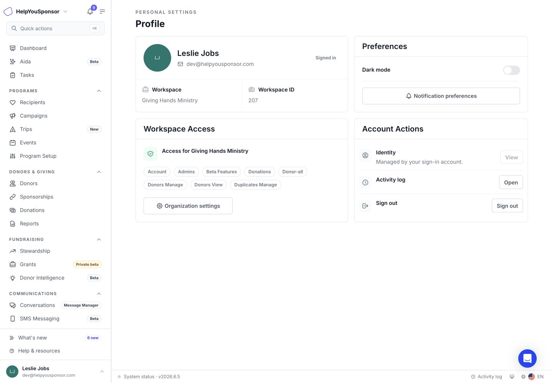552x383 pixels.
Task: Open Help & resources
Action: pyautogui.click(x=55, y=351)
